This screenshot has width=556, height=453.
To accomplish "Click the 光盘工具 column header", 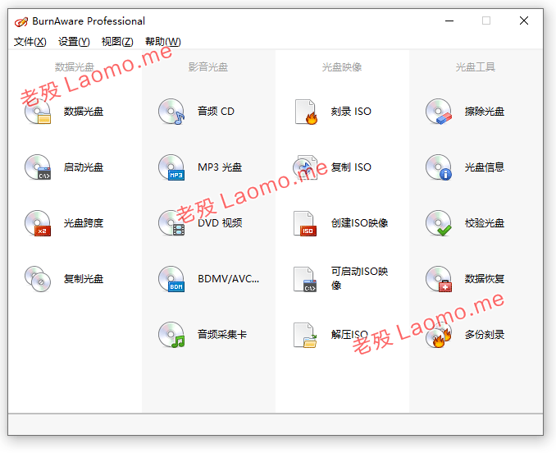I will pos(476,67).
